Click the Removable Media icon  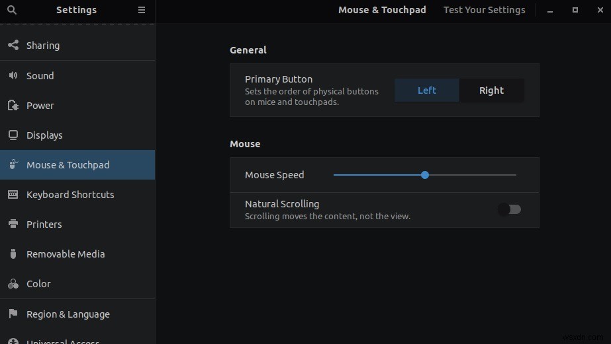[x=13, y=254]
